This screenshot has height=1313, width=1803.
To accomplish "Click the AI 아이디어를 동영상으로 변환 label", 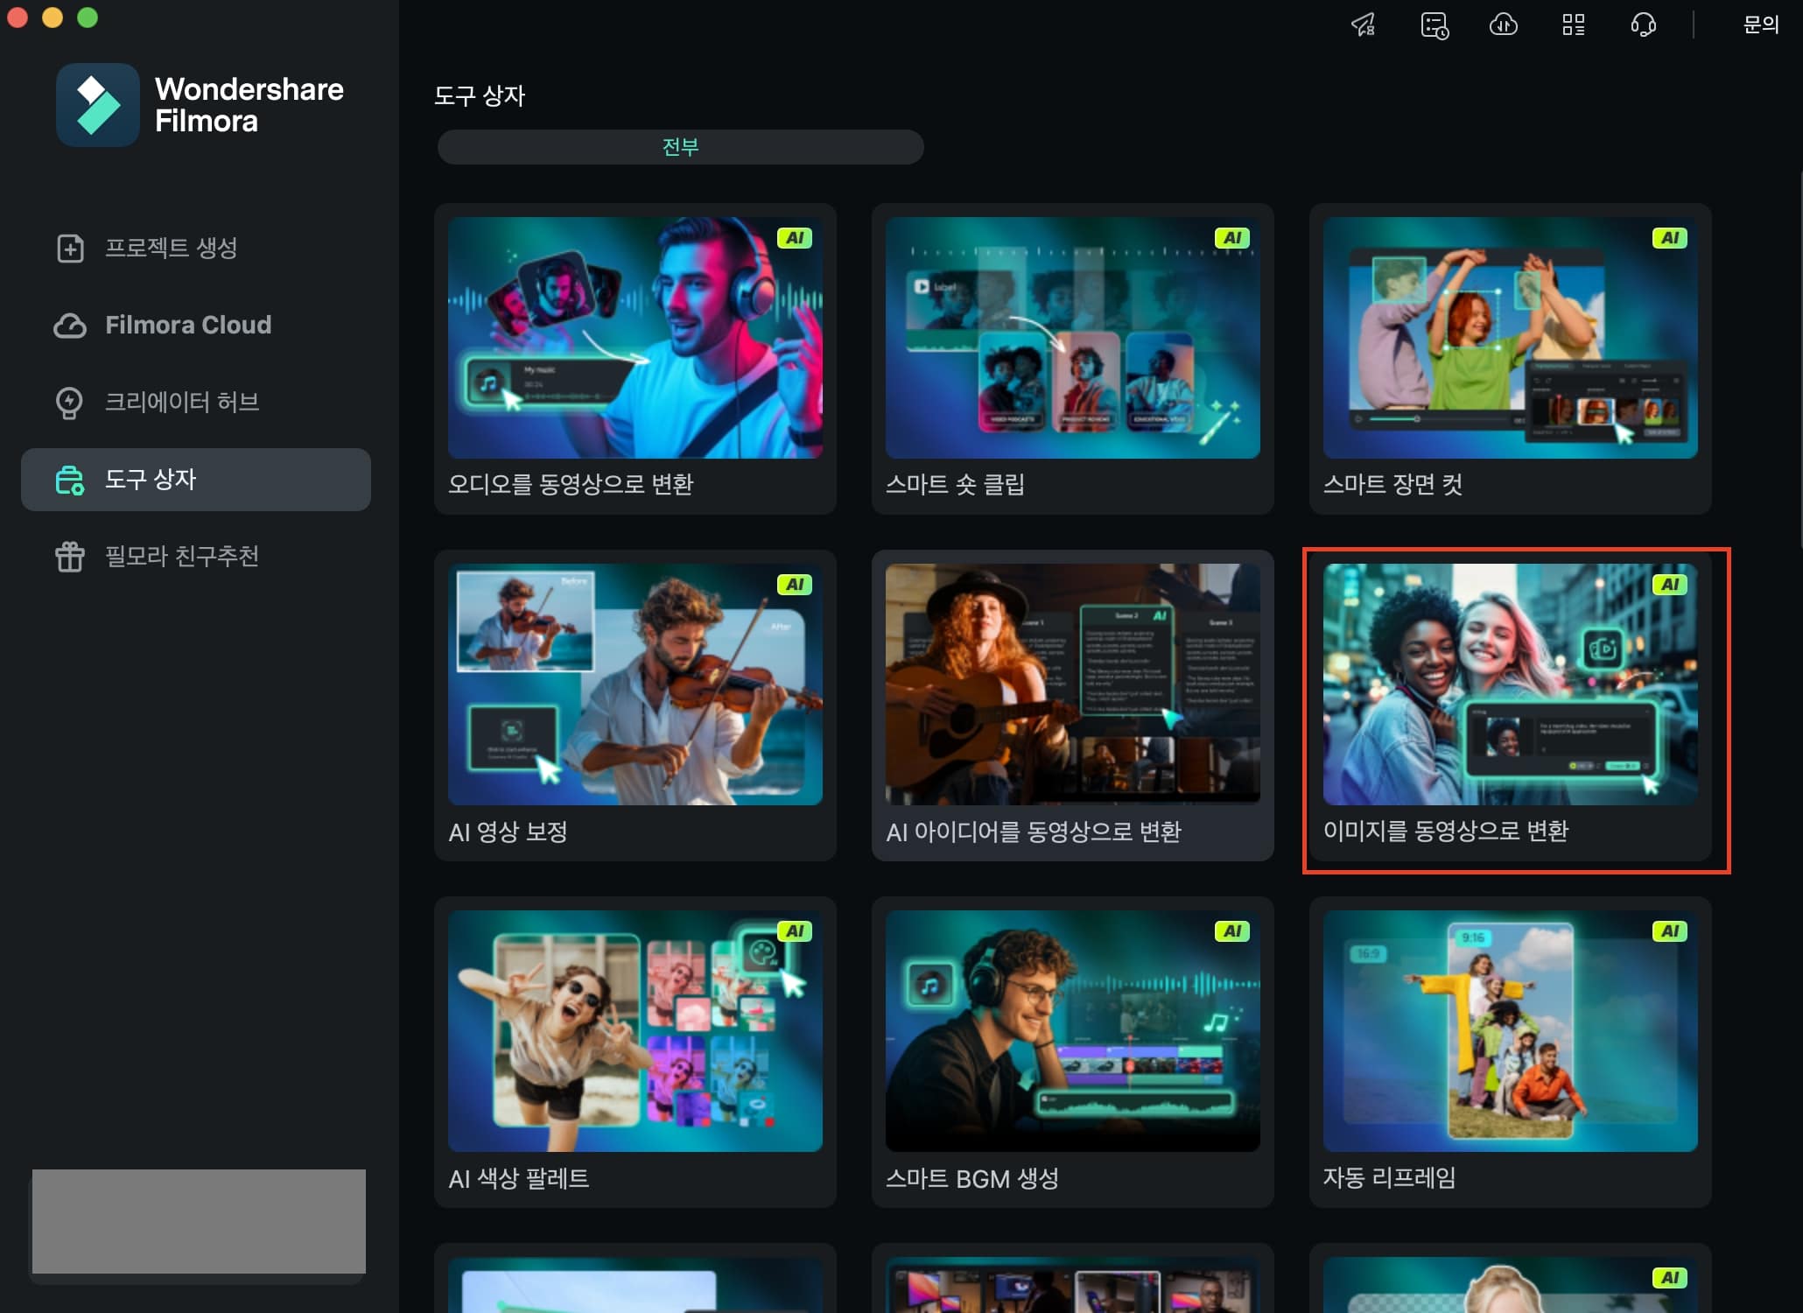I will [x=1034, y=832].
